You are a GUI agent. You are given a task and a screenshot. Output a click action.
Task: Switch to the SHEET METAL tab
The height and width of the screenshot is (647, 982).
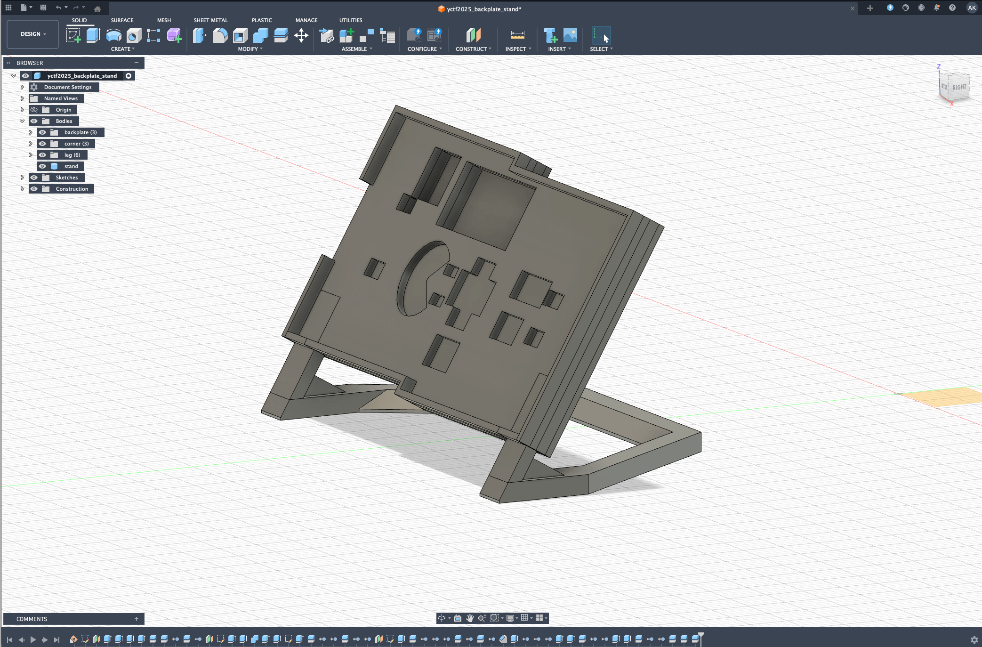[210, 20]
